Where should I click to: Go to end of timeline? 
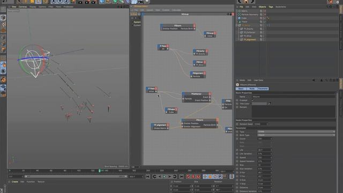[x=181, y=176]
